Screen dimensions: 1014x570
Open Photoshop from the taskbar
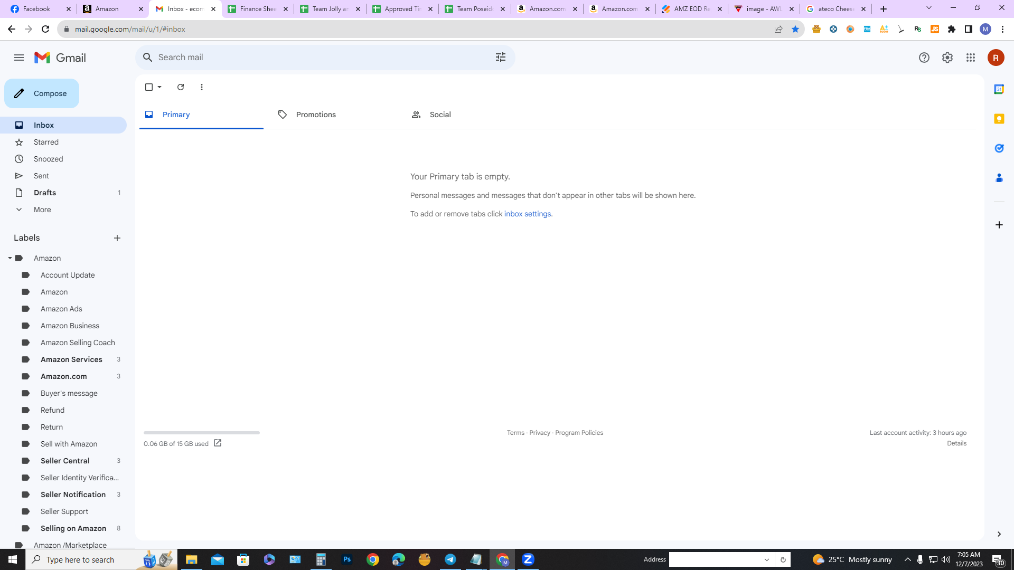coord(347,559)
